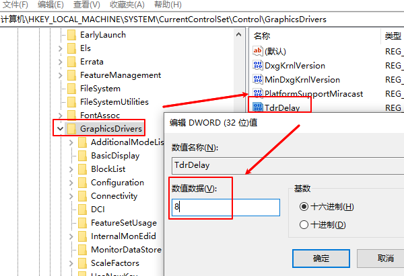Expand the Els tree node
The width and height of the screenshot is (404, 276).
(61, 48)
